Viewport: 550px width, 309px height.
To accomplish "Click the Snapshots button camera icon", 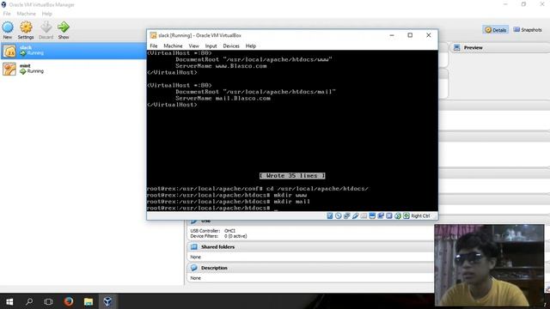I will click(516, 30).
